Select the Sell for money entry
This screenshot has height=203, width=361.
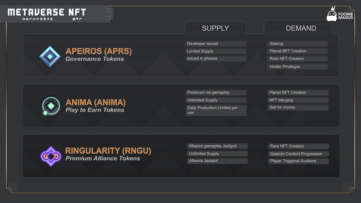[x=298, y=107]
